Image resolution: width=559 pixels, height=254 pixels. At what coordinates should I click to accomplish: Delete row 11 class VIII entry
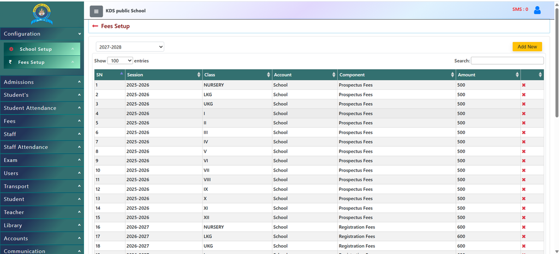pyautogui.click(x=524, y=180)
